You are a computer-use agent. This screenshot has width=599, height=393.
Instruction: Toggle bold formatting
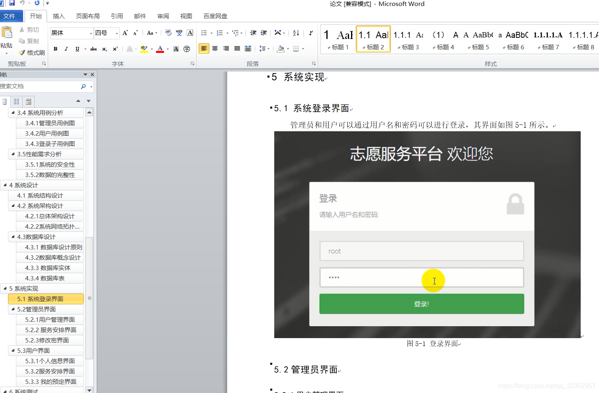pos(55,49)
